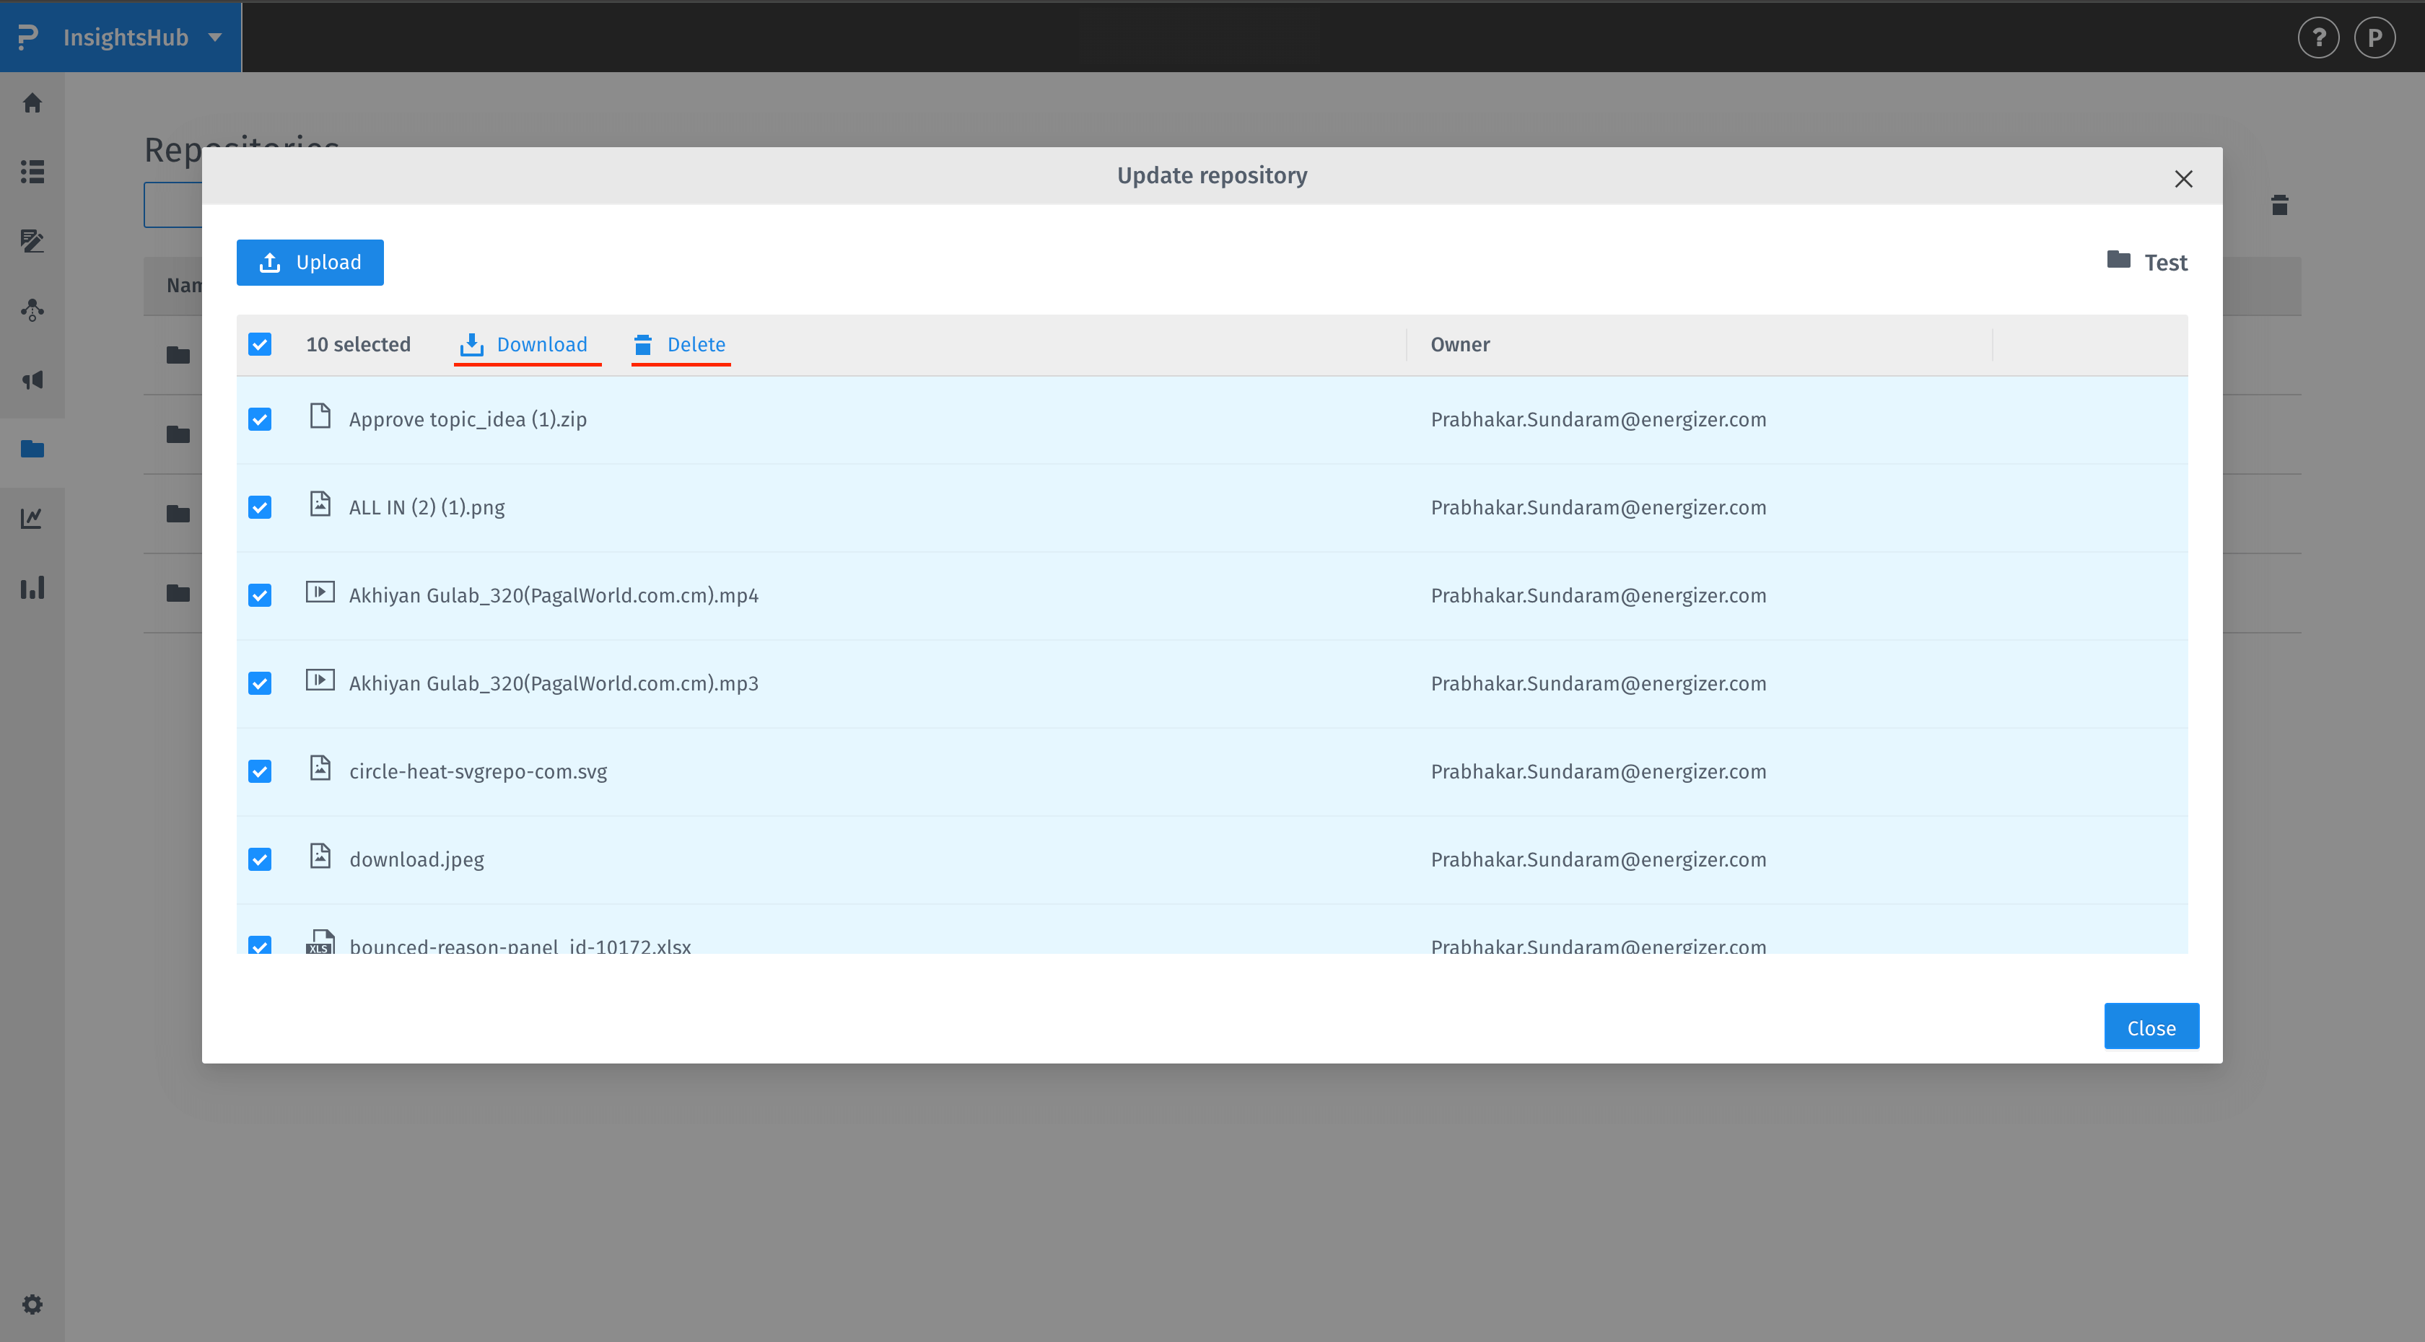Deselect Approve topic_idea (1).zip checkbox
Screen dimensions: 2425x1342
[260, 420]
